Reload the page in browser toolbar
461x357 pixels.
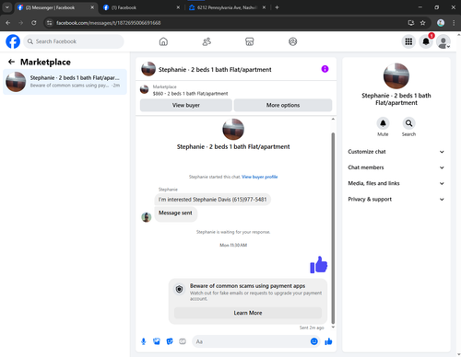click(34, 23)
